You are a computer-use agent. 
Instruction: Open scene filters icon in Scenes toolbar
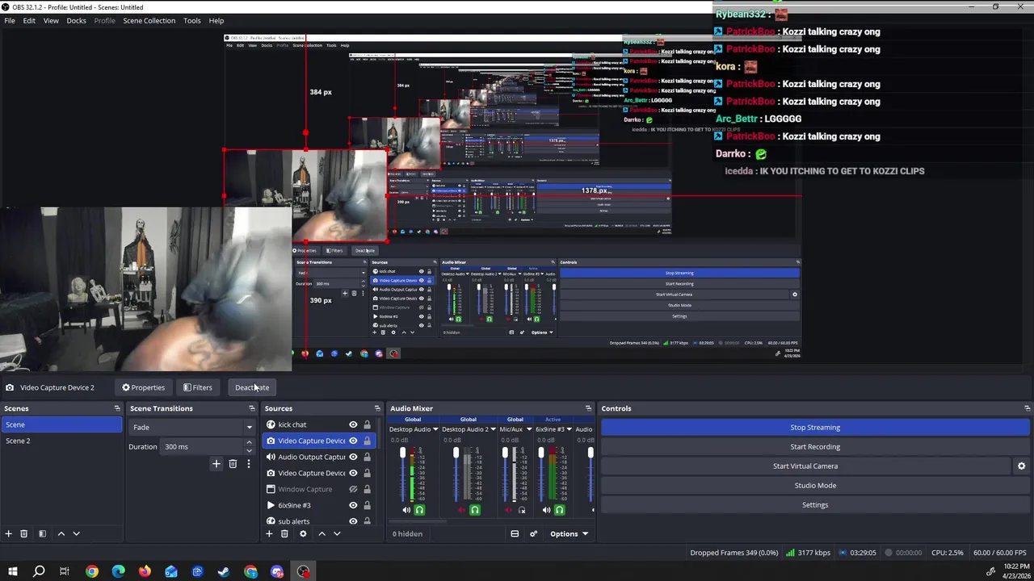tap(42, 533)
